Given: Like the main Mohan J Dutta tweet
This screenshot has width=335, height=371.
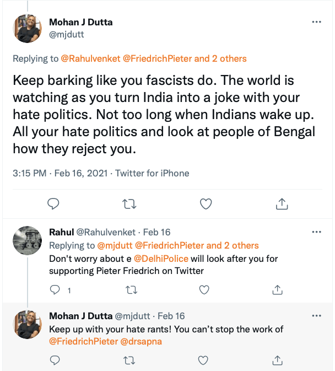Looking at the screenshot, I should [206, 204].
